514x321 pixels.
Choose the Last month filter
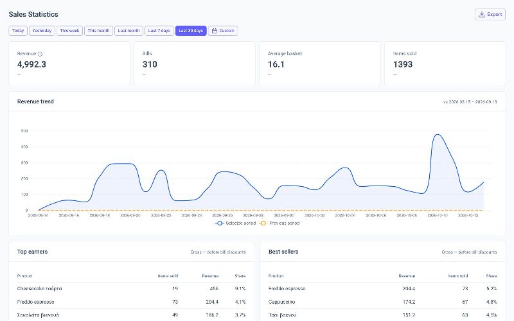tap(129, 30)
